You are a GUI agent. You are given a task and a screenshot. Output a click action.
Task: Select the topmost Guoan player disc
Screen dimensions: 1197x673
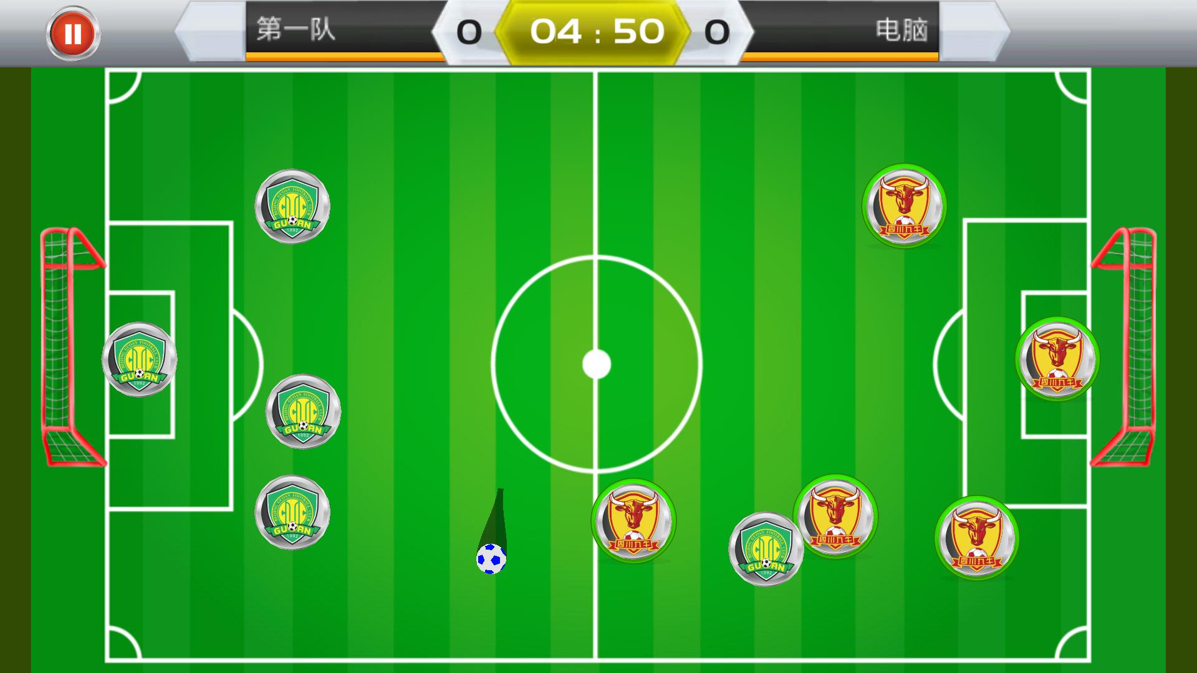292,206
